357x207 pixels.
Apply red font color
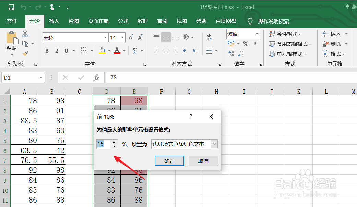(117, 51)
